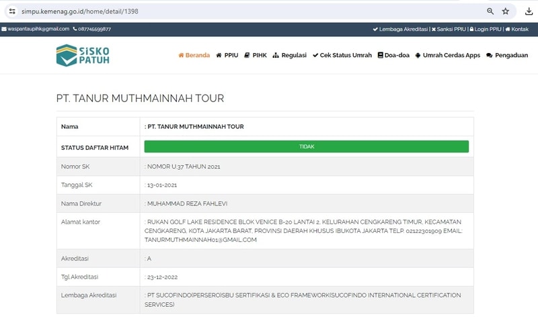Click the book icon beside Doa-doa
Image resolution: width=538 pixels, height=317 pixels.
[380, 55]
